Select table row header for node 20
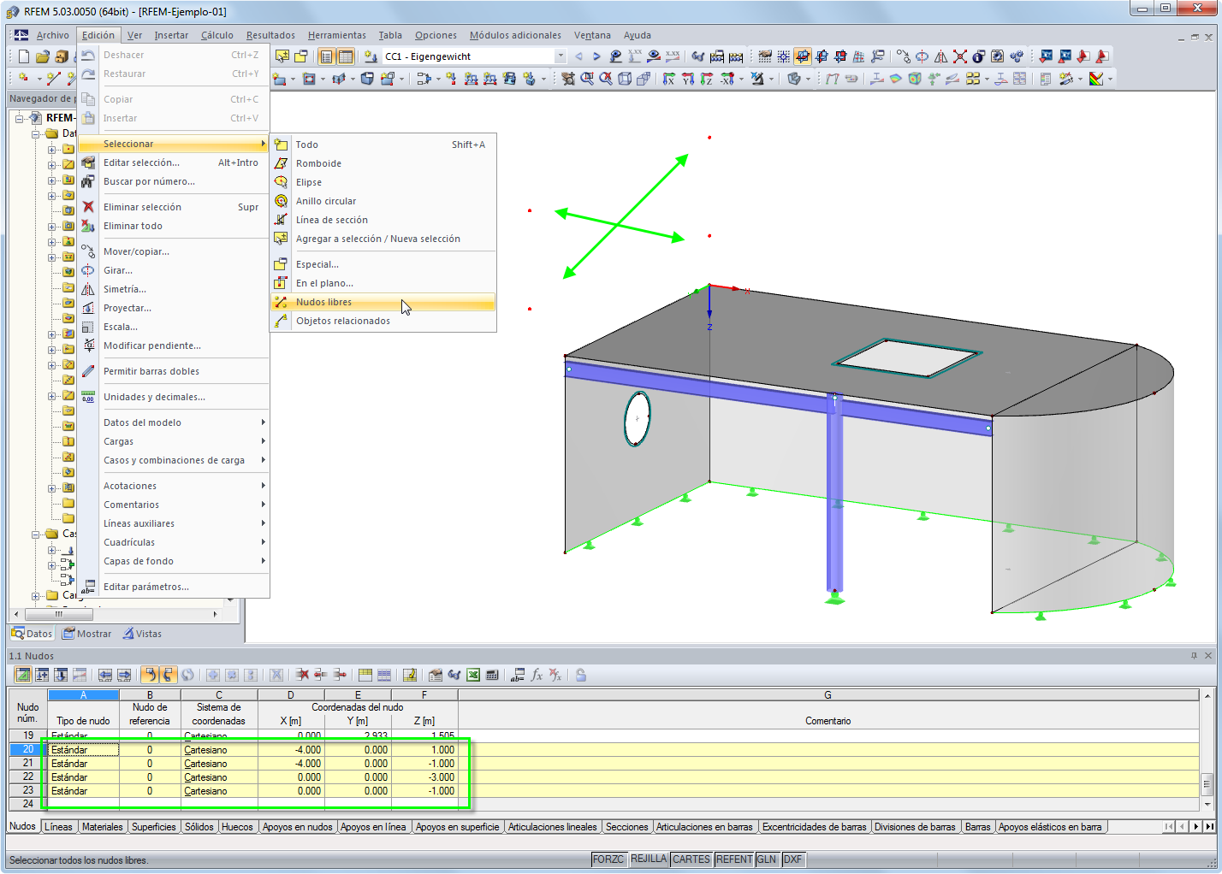This screenshot has height=874, width=1222. coord(28,749)
